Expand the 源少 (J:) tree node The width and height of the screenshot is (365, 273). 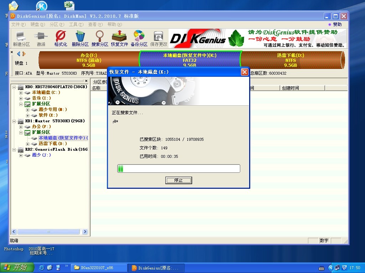21,156
